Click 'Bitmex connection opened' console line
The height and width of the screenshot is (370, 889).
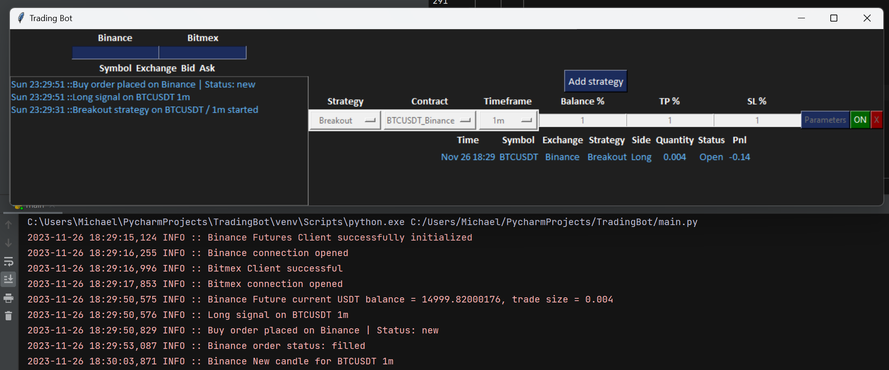pos(185,284)
